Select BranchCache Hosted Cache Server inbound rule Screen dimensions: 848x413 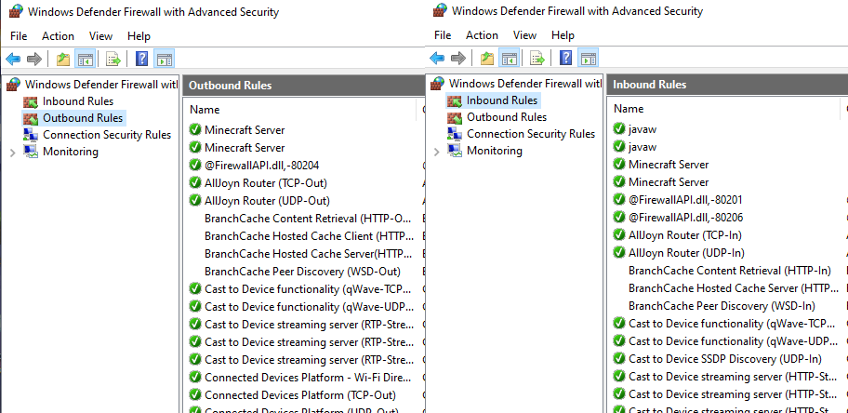tap(734, 288)
